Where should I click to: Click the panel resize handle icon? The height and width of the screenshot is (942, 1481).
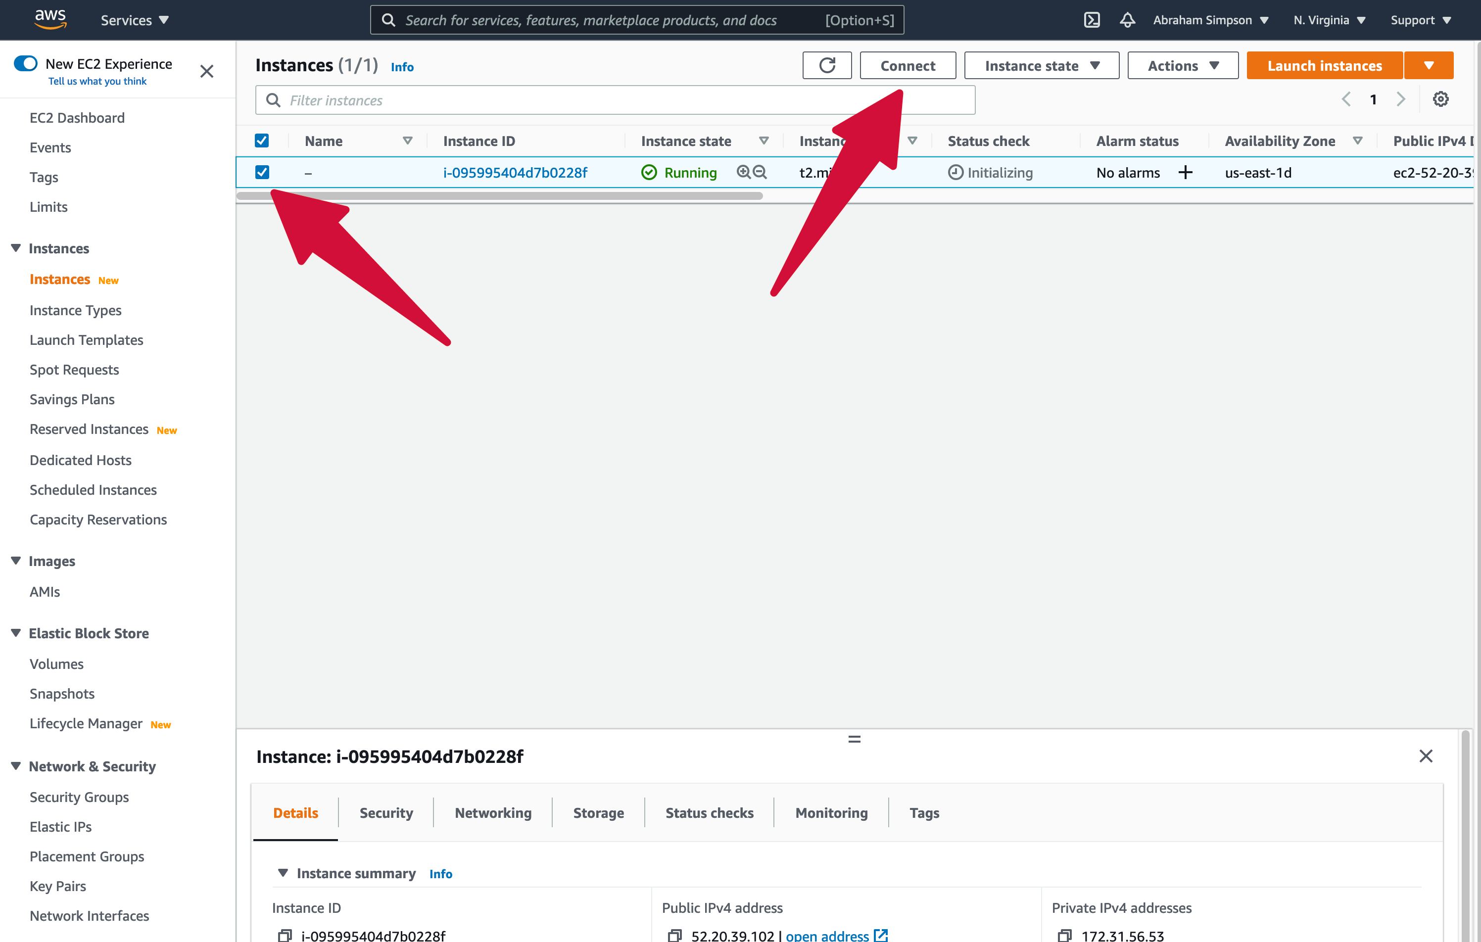coord(854,739)
